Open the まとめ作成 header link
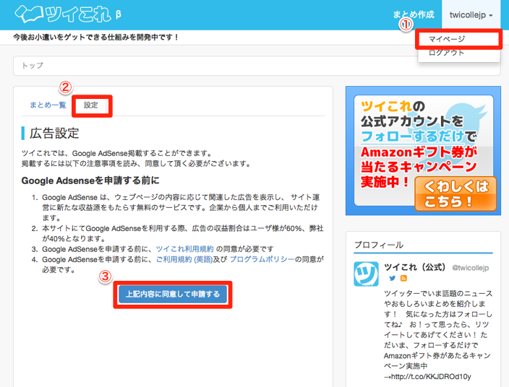The image size is (509, 387). pyautogui.click(x=414, y=14)
